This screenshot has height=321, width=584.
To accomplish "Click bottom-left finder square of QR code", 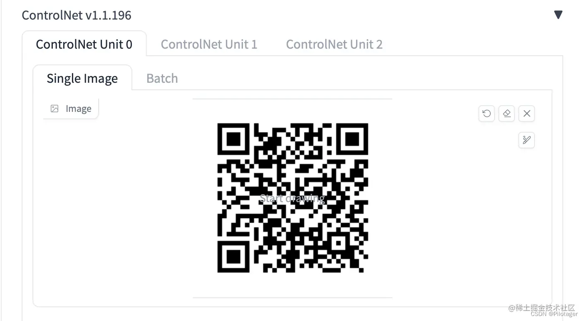I will tap(233, 257).
